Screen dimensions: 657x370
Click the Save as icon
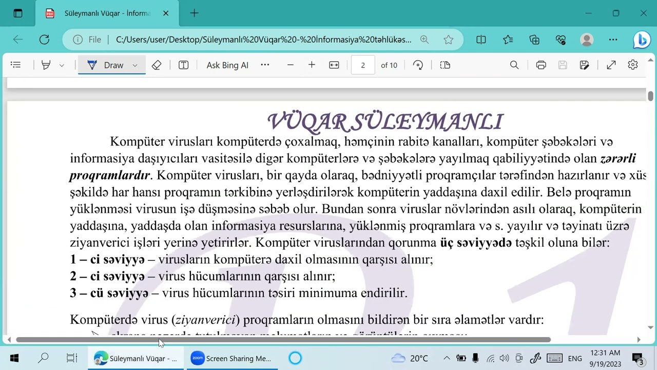point(584,65)
